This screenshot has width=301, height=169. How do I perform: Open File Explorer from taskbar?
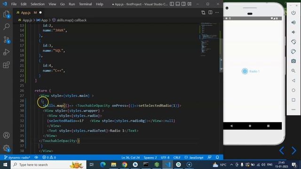[x=114, y=165]
